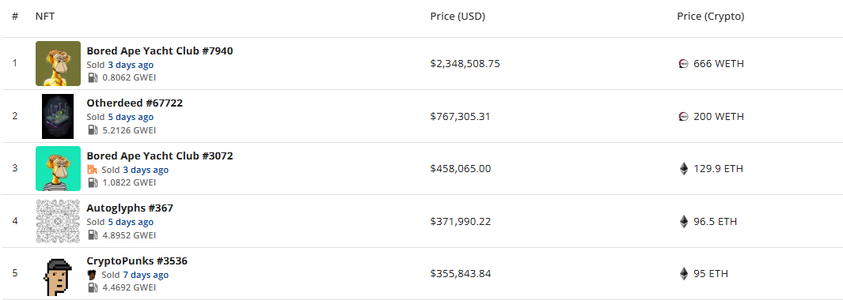Image resolution: width=843 pixels, height=300 pixels.
Task: Click the CryptoPunks marketplace icon before Sold 7 days ago
Action: (93, 275)
